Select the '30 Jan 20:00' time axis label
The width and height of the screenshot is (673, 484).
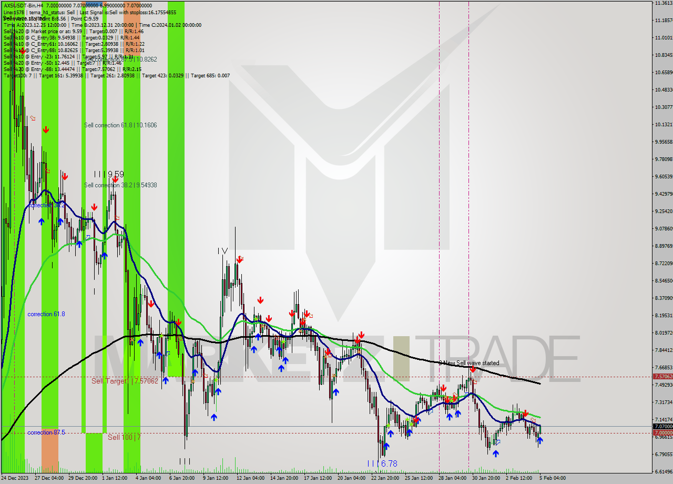coord(486,478)
